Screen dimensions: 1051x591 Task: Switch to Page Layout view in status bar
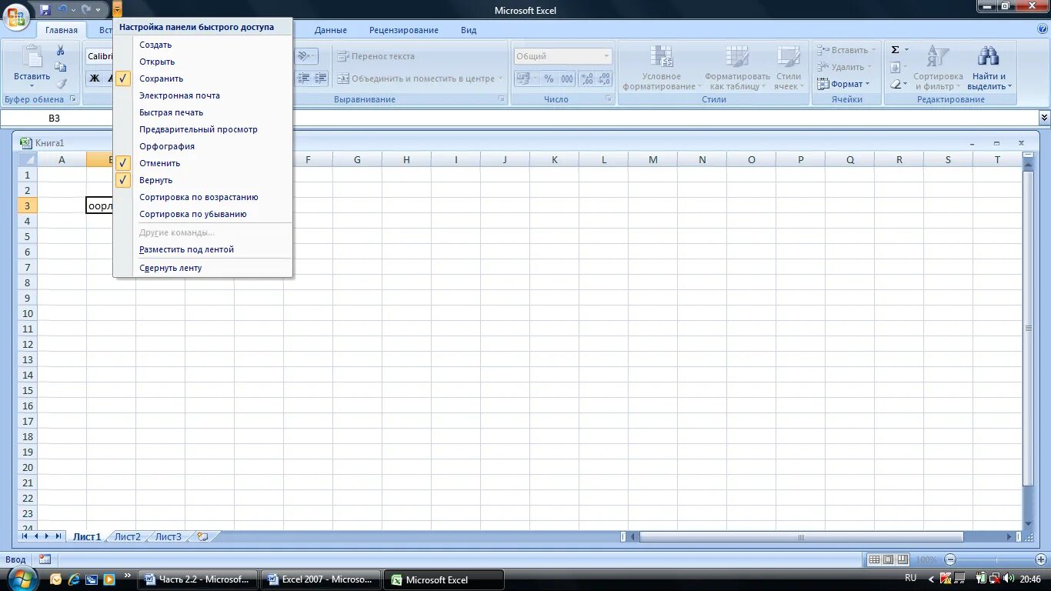[x=889, y=559]
